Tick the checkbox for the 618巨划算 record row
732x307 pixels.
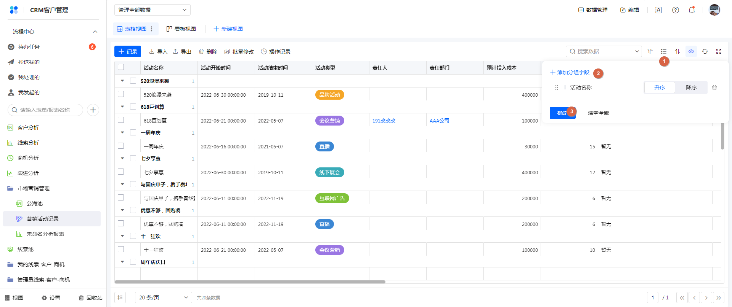click(121, 120)
